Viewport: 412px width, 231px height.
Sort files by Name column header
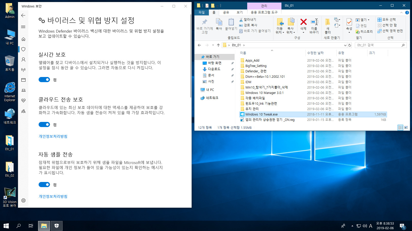[272, 53]
